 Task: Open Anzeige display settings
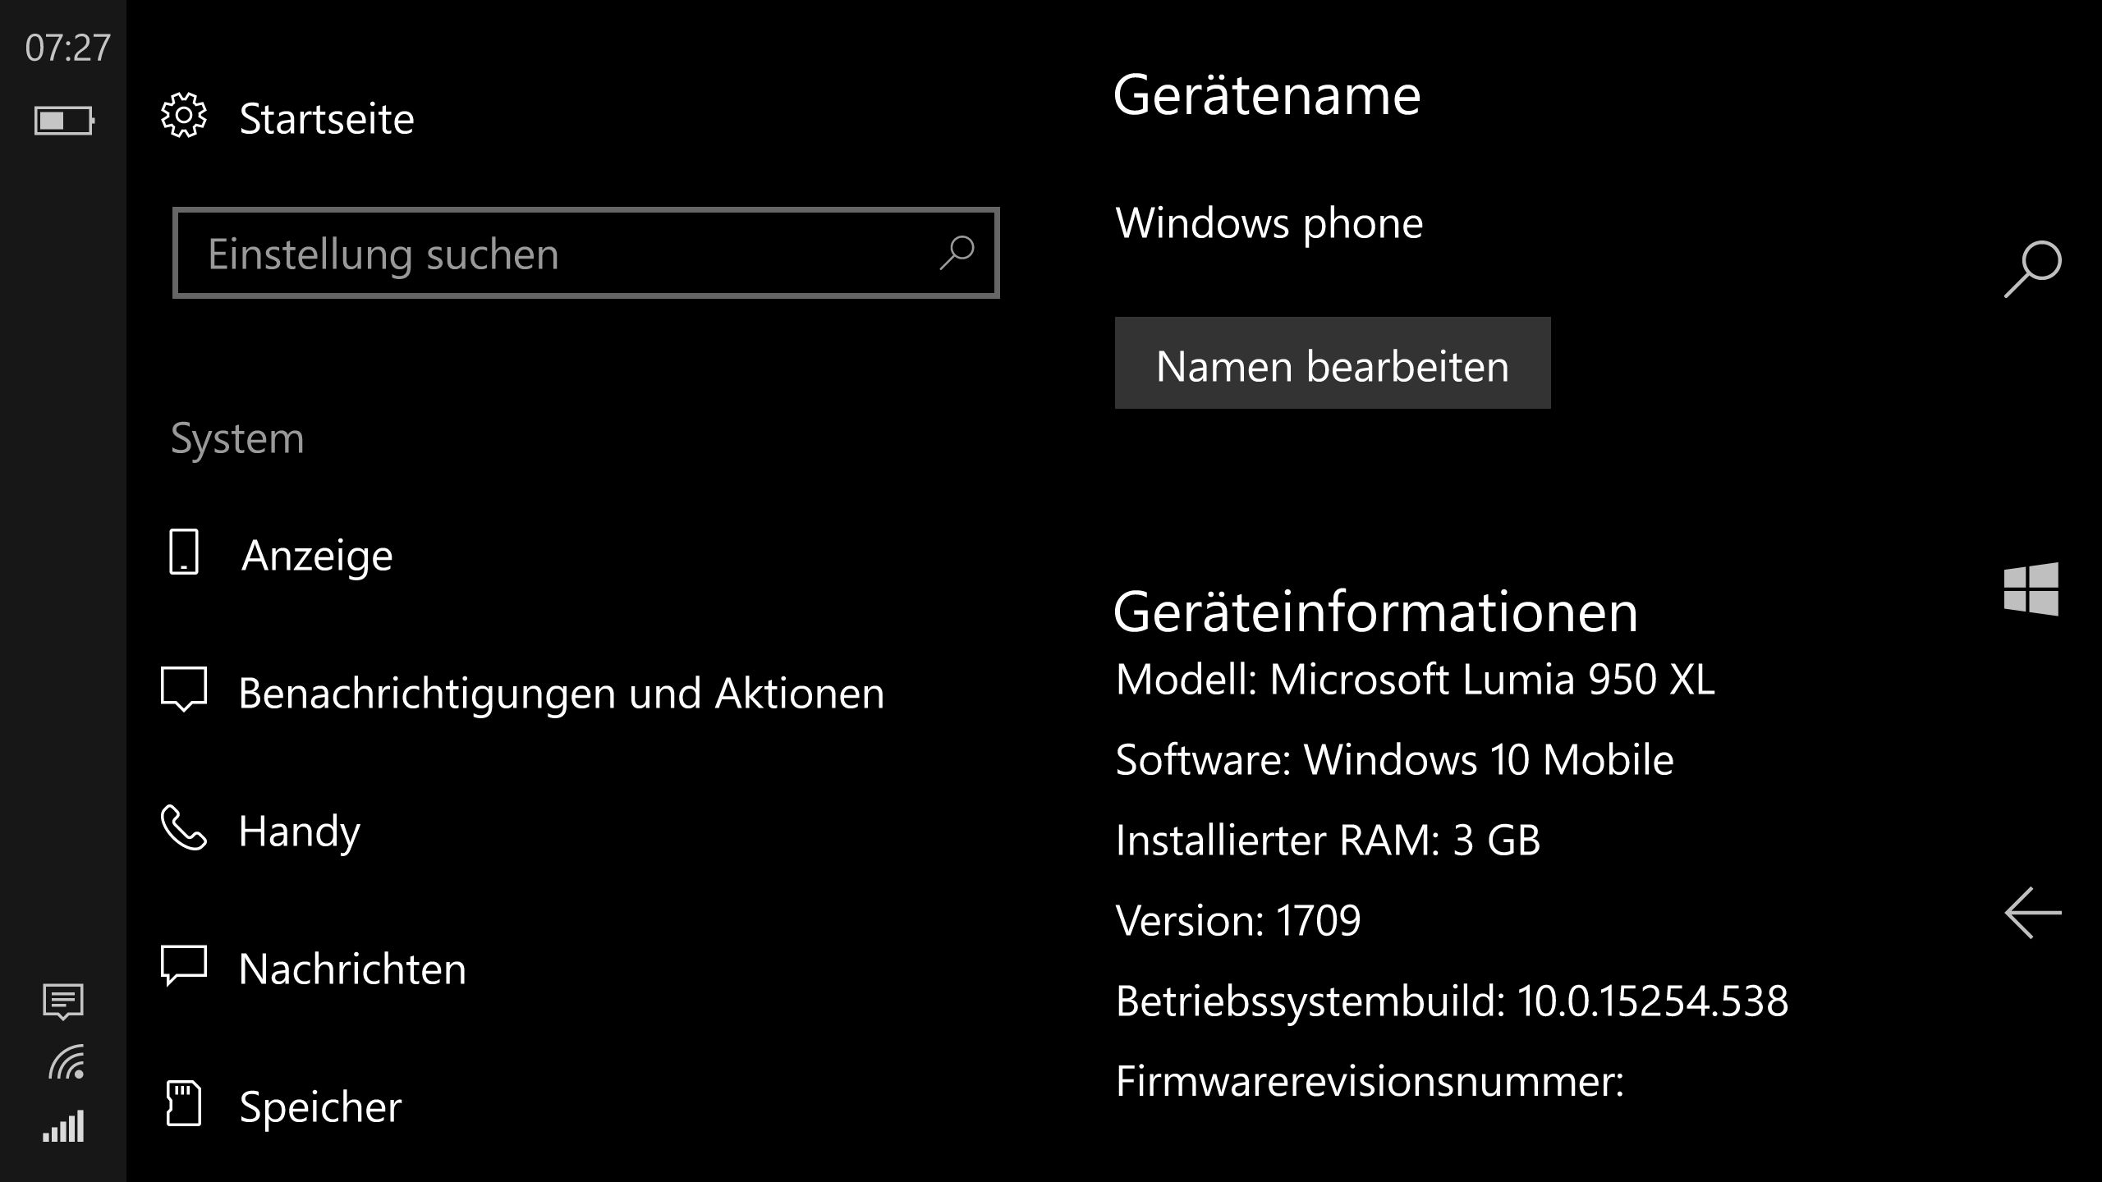[317, 556]
